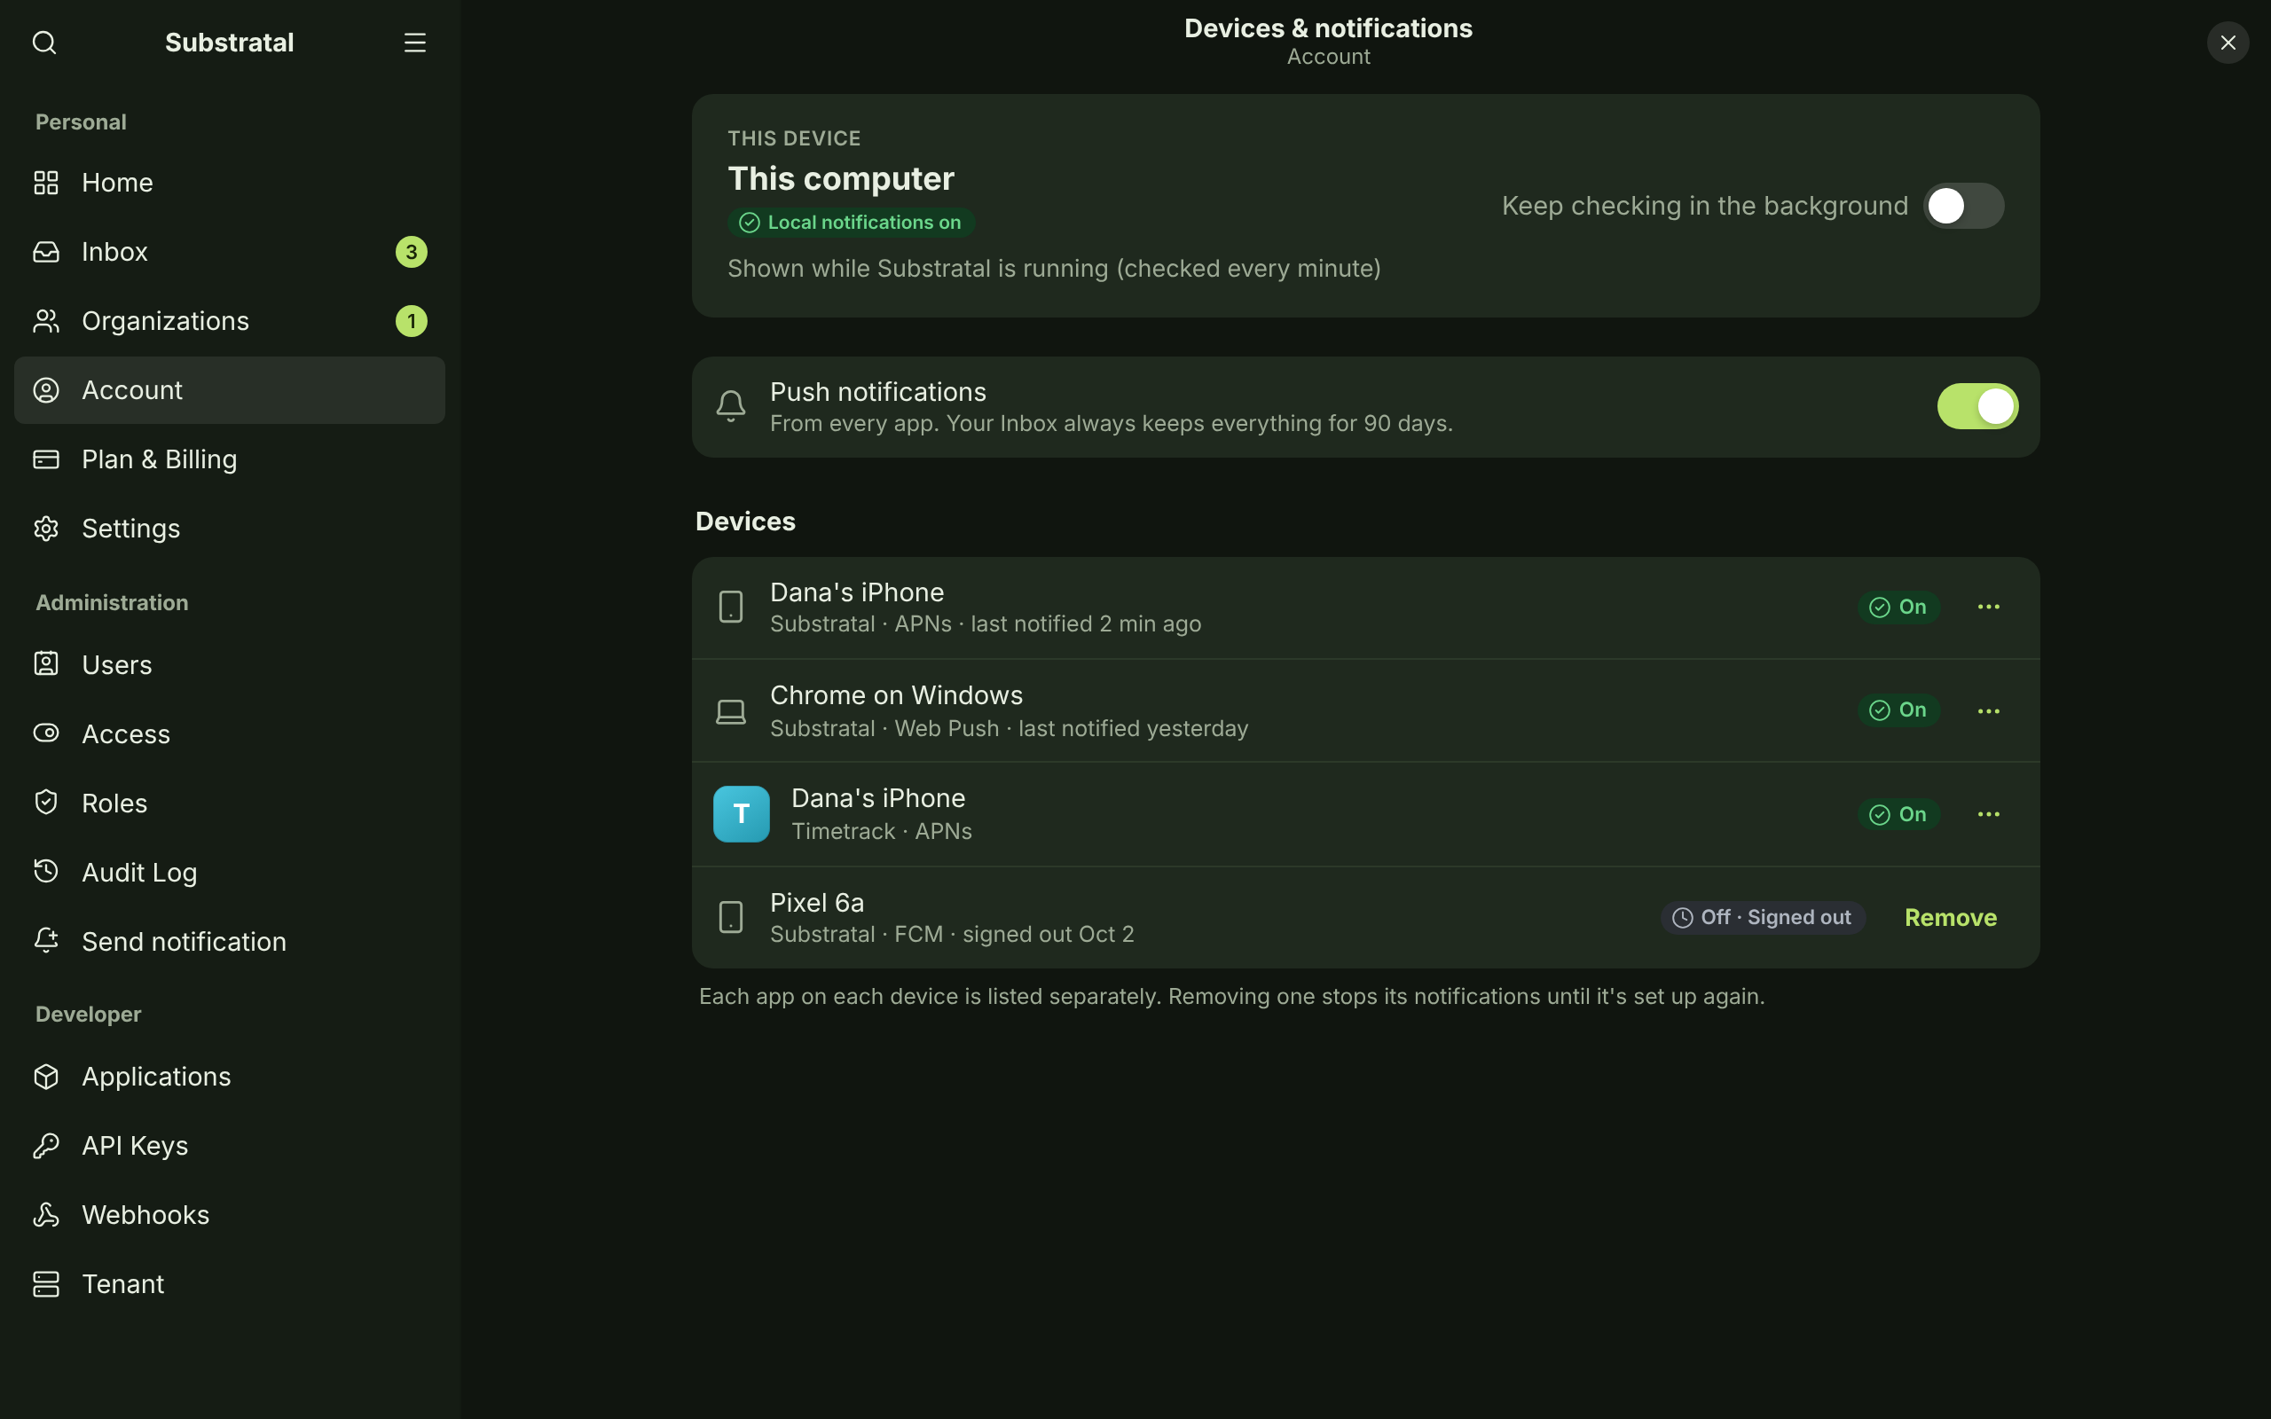This screenshot has width=2271, height=1419.
Task: Click the Tenant server icon
Action: 46,1284
